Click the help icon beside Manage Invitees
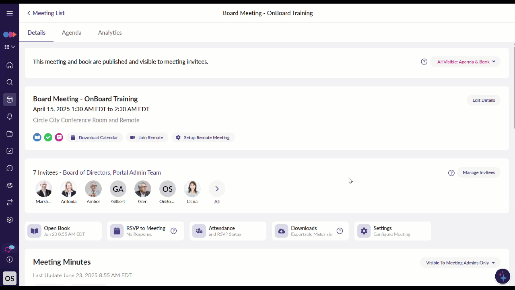The height and width of the screenshot is (290, 515). [x=451, y=173]
